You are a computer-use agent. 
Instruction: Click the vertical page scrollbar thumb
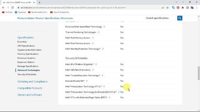[x=199, y=73]
